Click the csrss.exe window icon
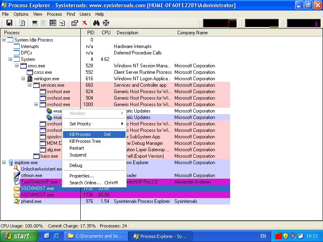This screenshot has width=323, height=242. coord(30,72)
